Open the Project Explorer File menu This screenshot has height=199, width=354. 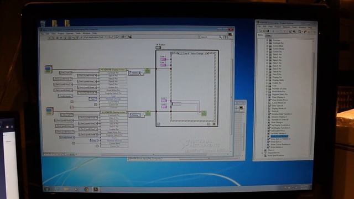point(259,27)
